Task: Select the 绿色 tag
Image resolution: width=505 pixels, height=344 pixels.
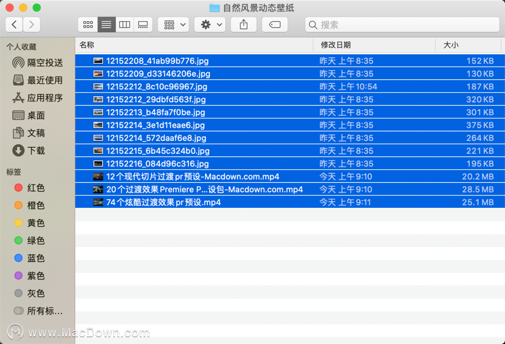Action: (29, 240)
